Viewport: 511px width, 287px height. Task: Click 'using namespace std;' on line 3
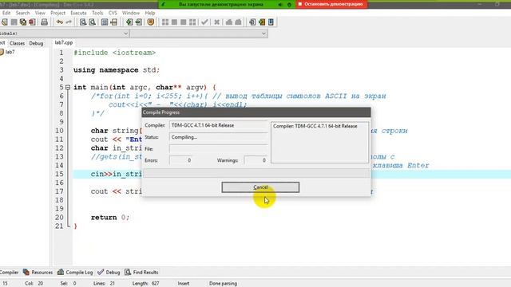point(117,70)
